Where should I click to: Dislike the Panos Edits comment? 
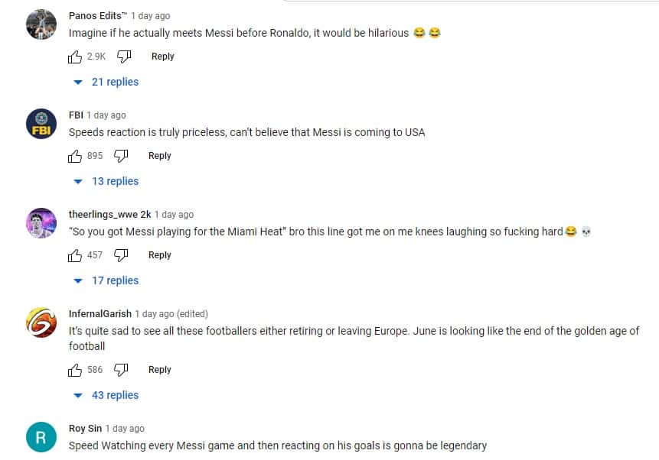(x=125, y=57)
